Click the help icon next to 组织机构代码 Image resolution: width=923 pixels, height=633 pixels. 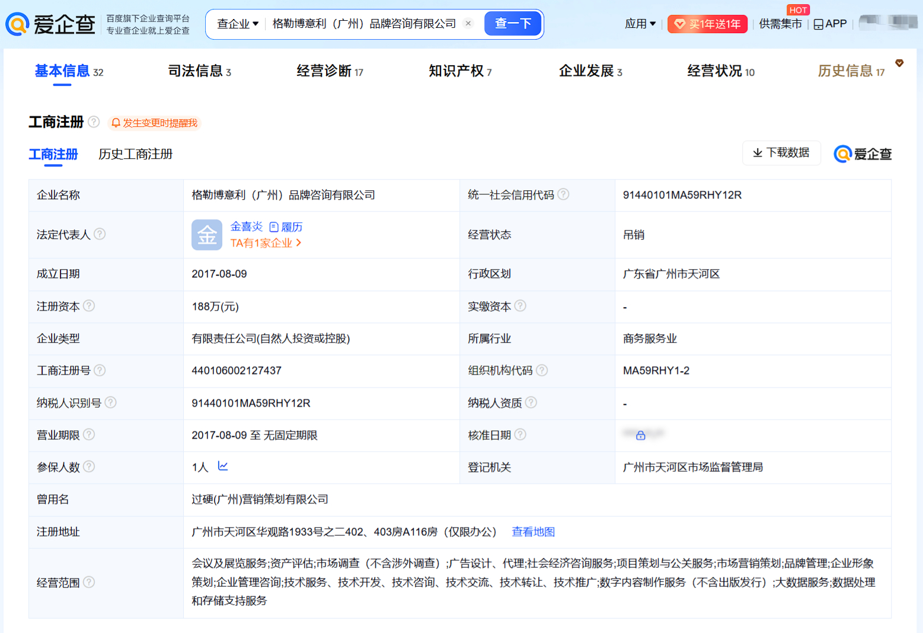(542, 370)
